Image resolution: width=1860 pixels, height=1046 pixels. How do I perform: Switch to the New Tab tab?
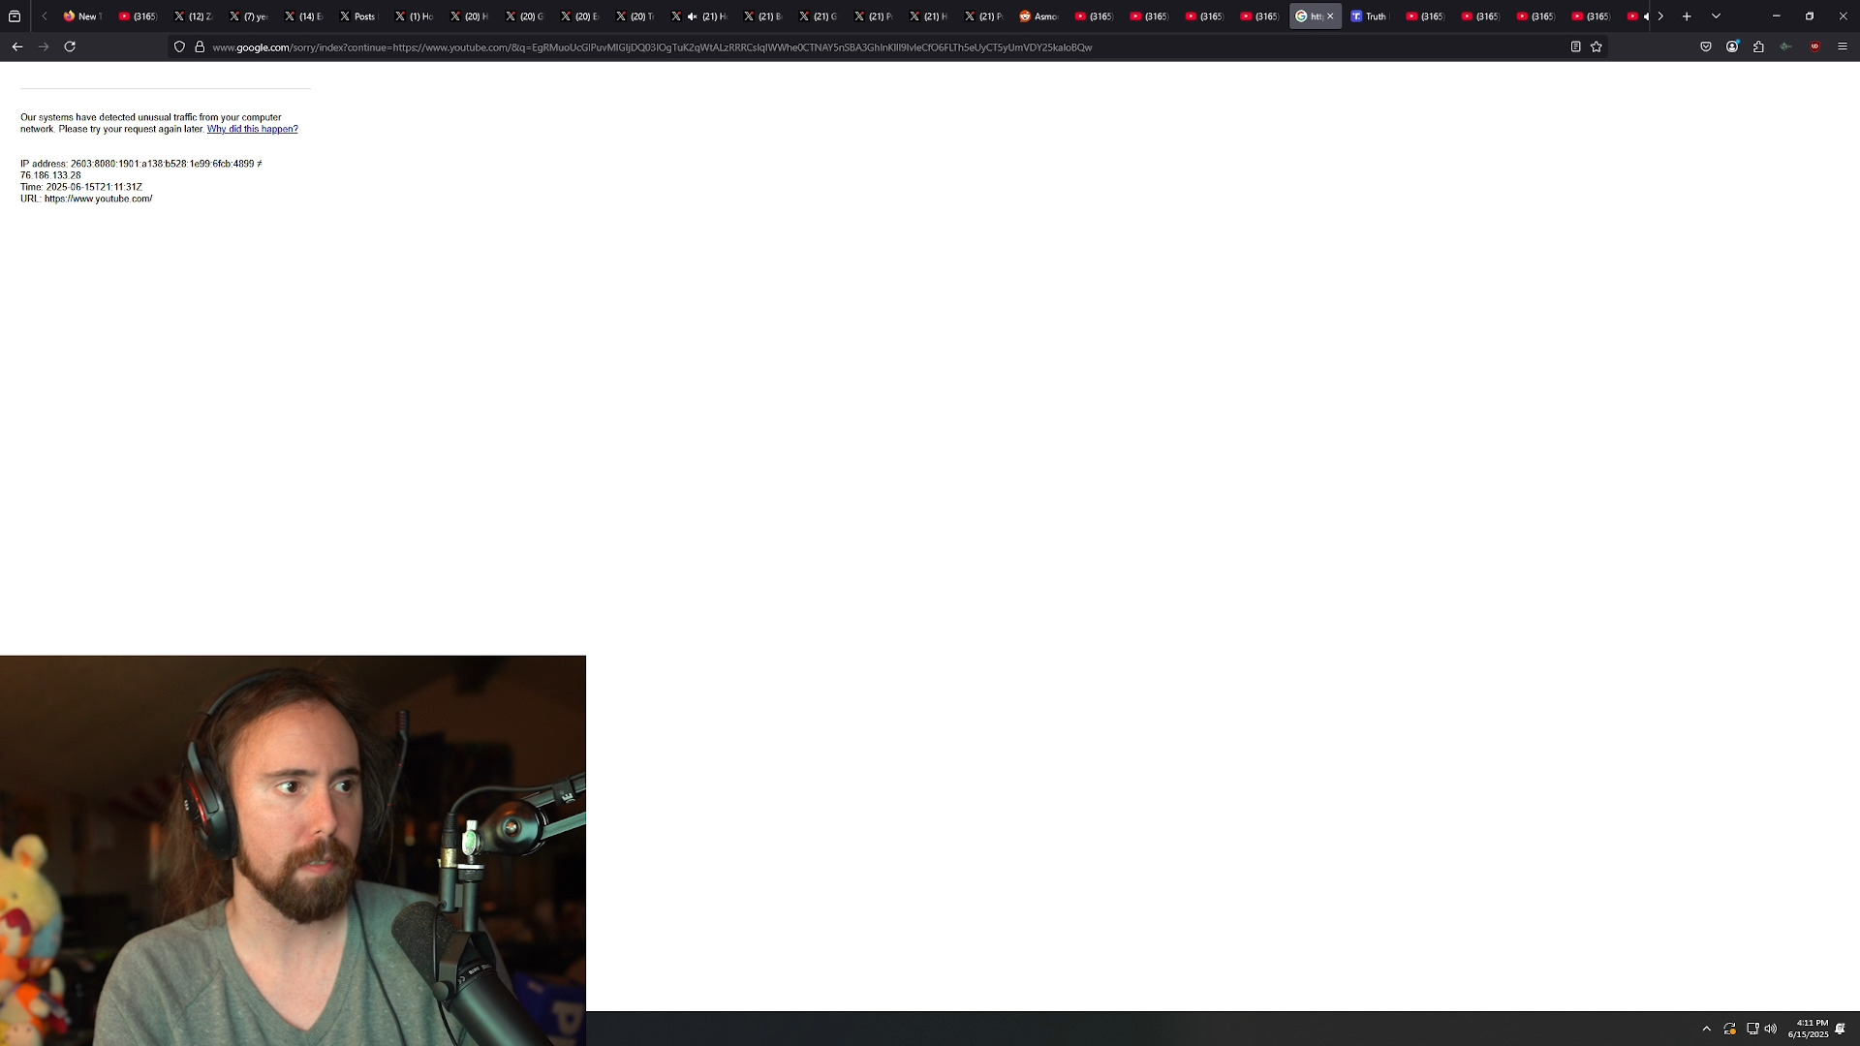click(82, 16)
